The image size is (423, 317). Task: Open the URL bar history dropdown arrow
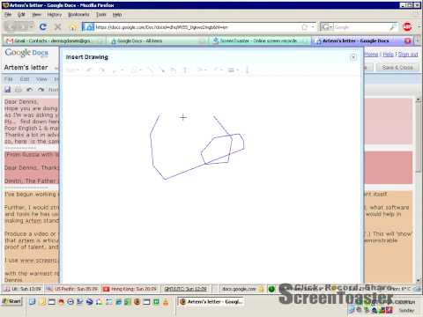(x=313, y=27)
